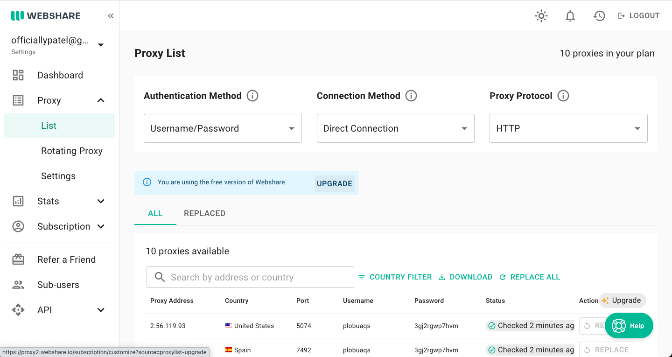Collapse the sidebar with double chevron
Viewport: 672px width, 357px height.
tap(111, 16)
